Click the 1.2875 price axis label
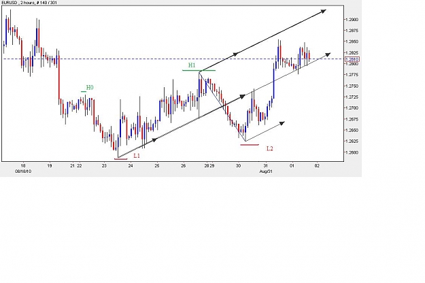 tap(352, 31)
